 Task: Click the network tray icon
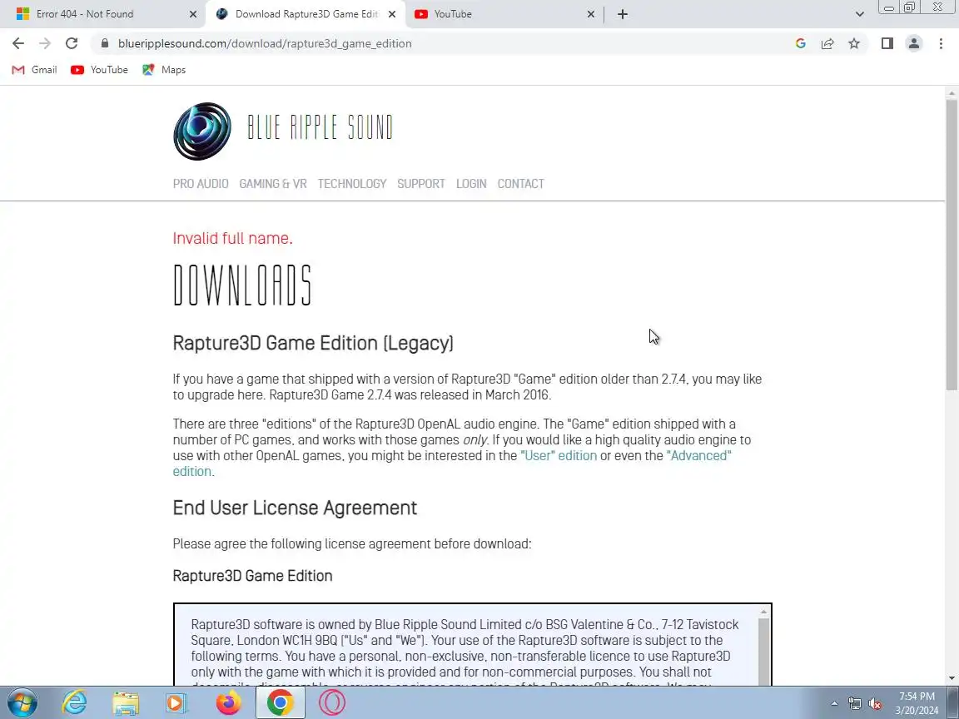point(854,704)
